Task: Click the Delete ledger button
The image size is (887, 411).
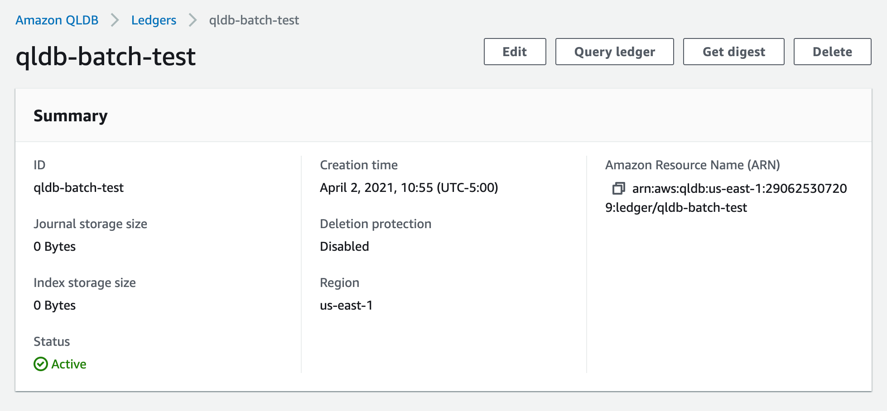Action: [x=832, y=52]
